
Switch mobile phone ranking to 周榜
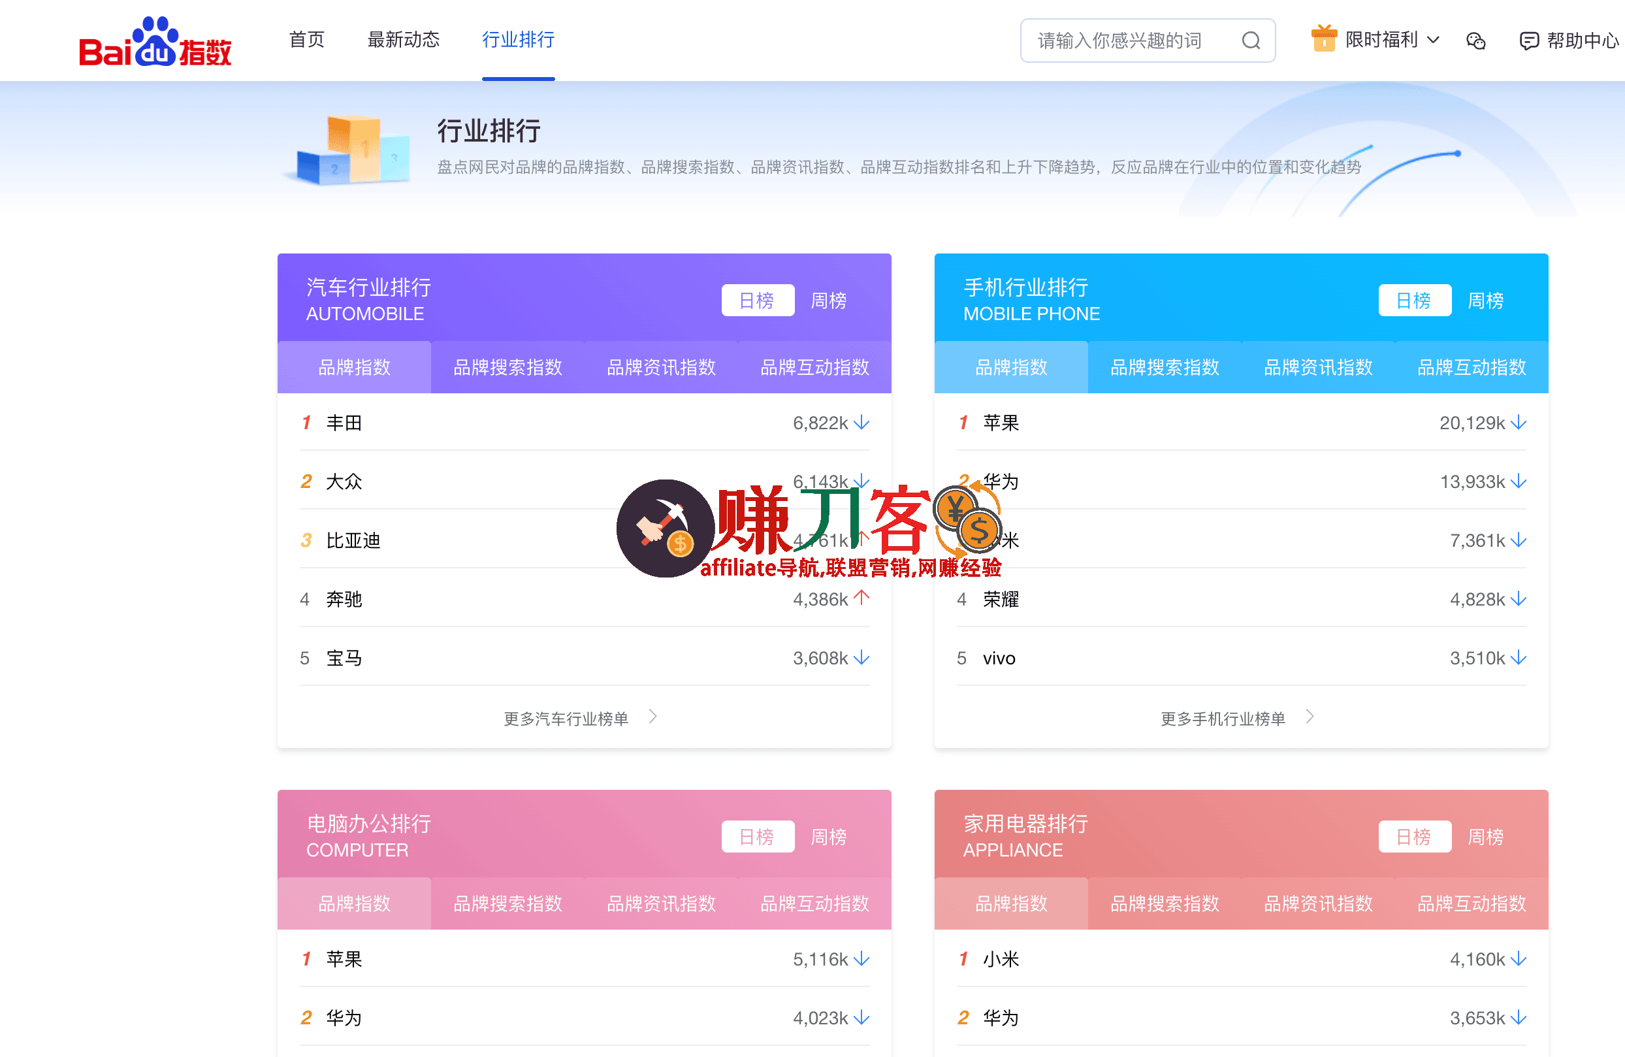1485,301
